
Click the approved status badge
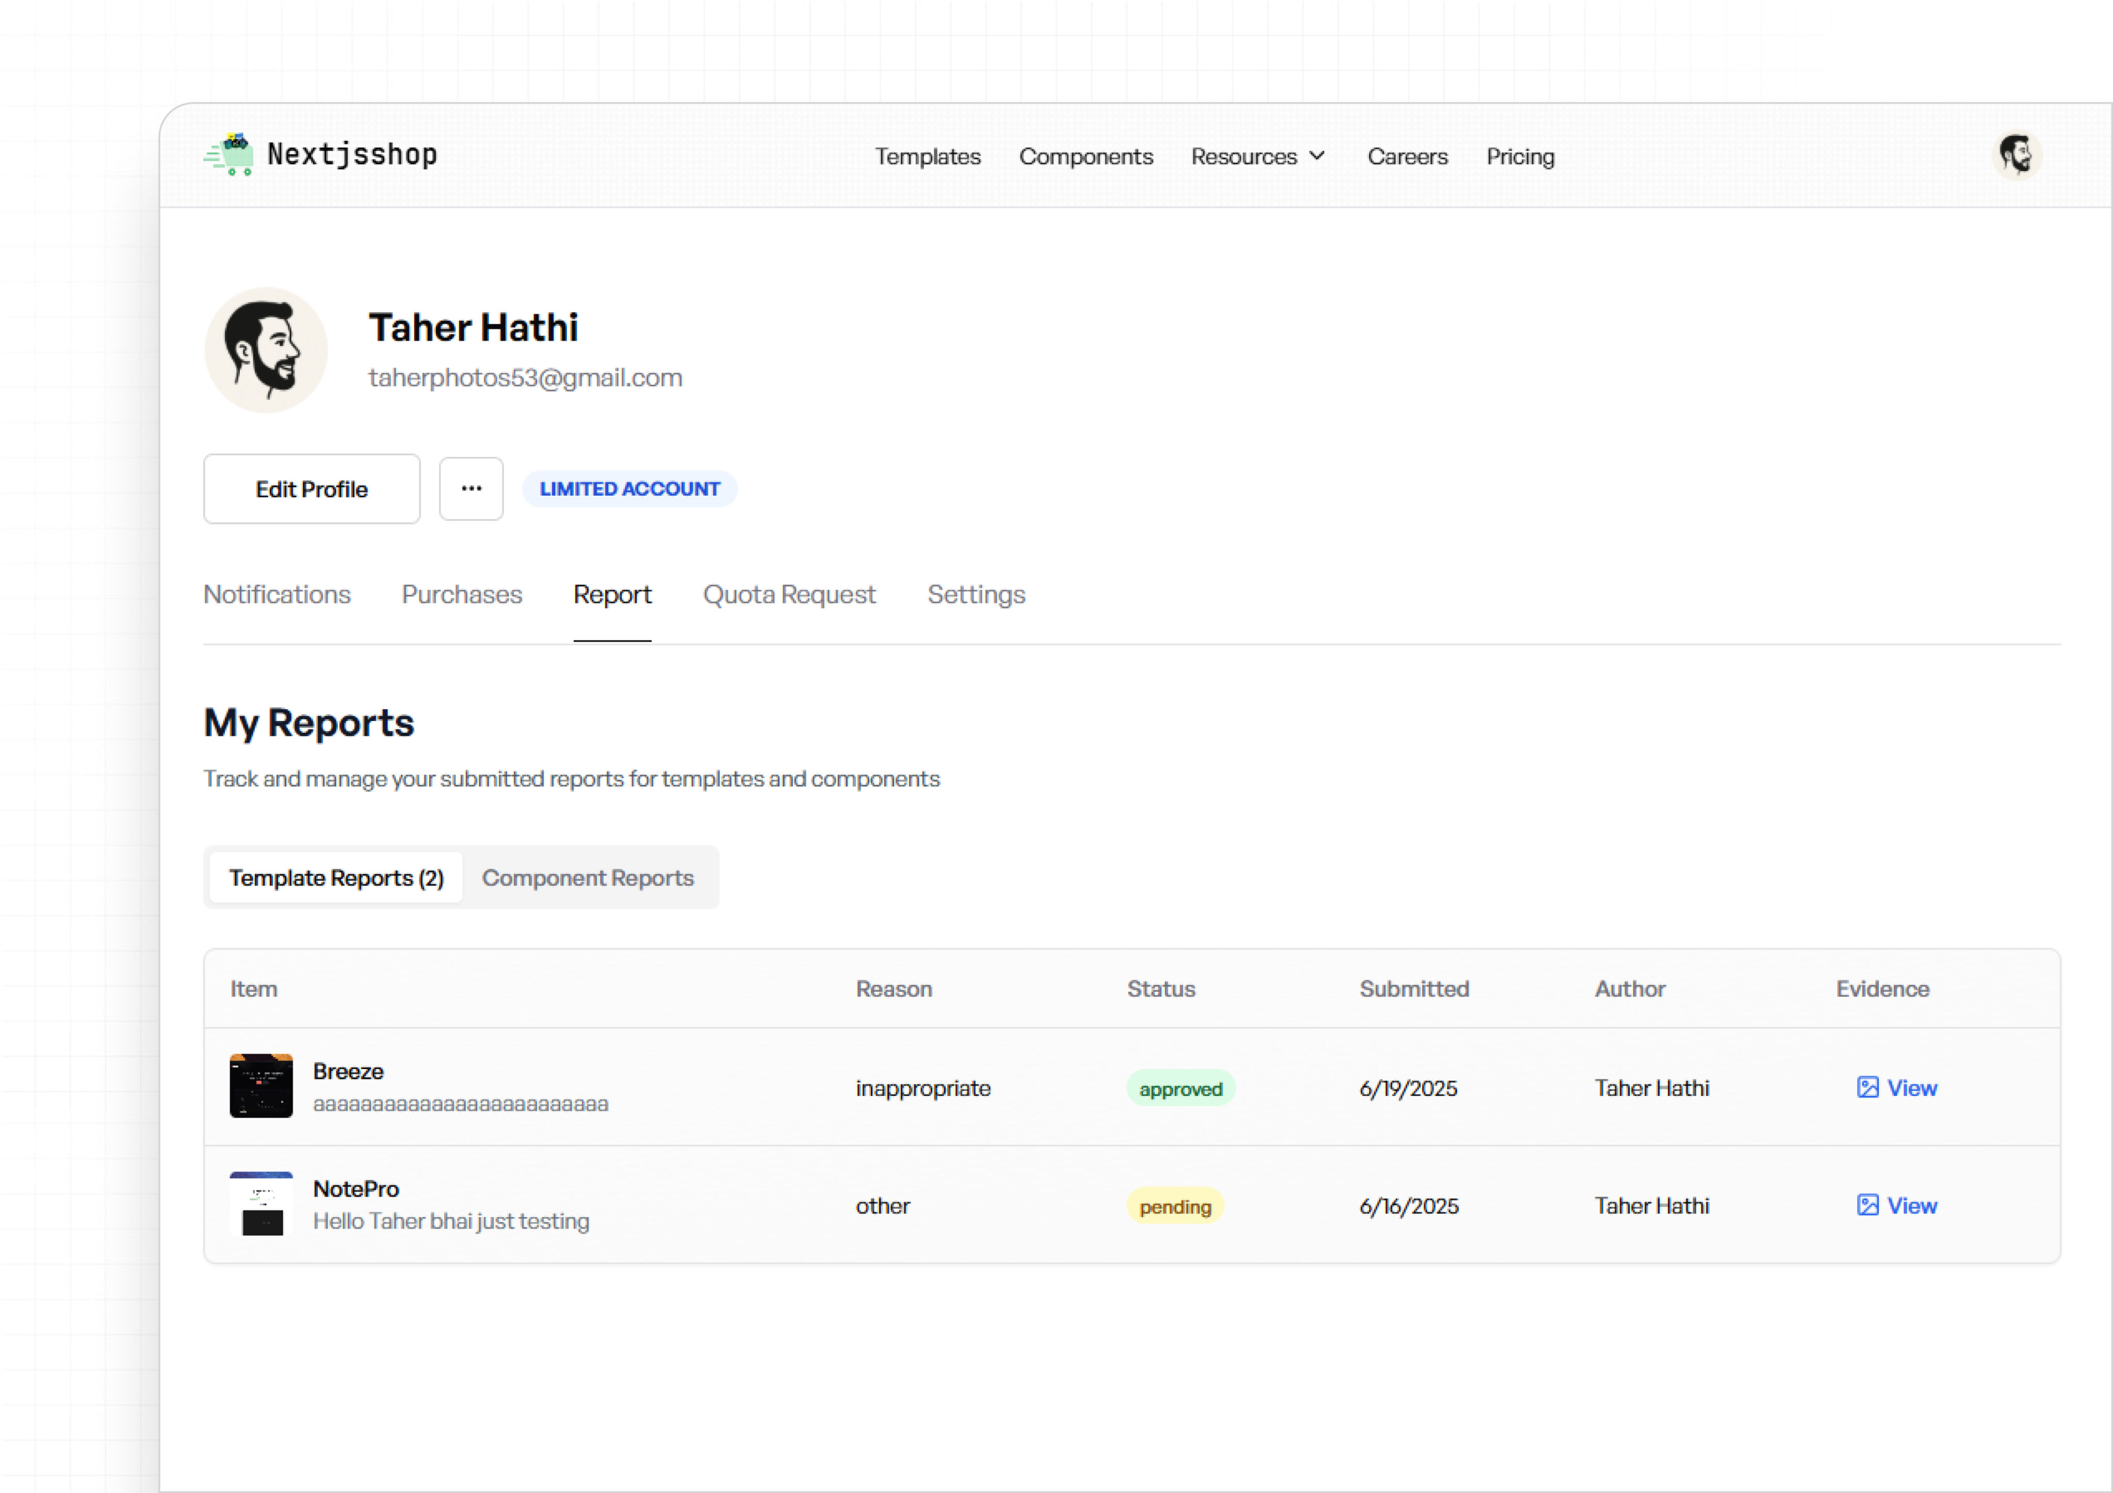tap(1180, 1088)
